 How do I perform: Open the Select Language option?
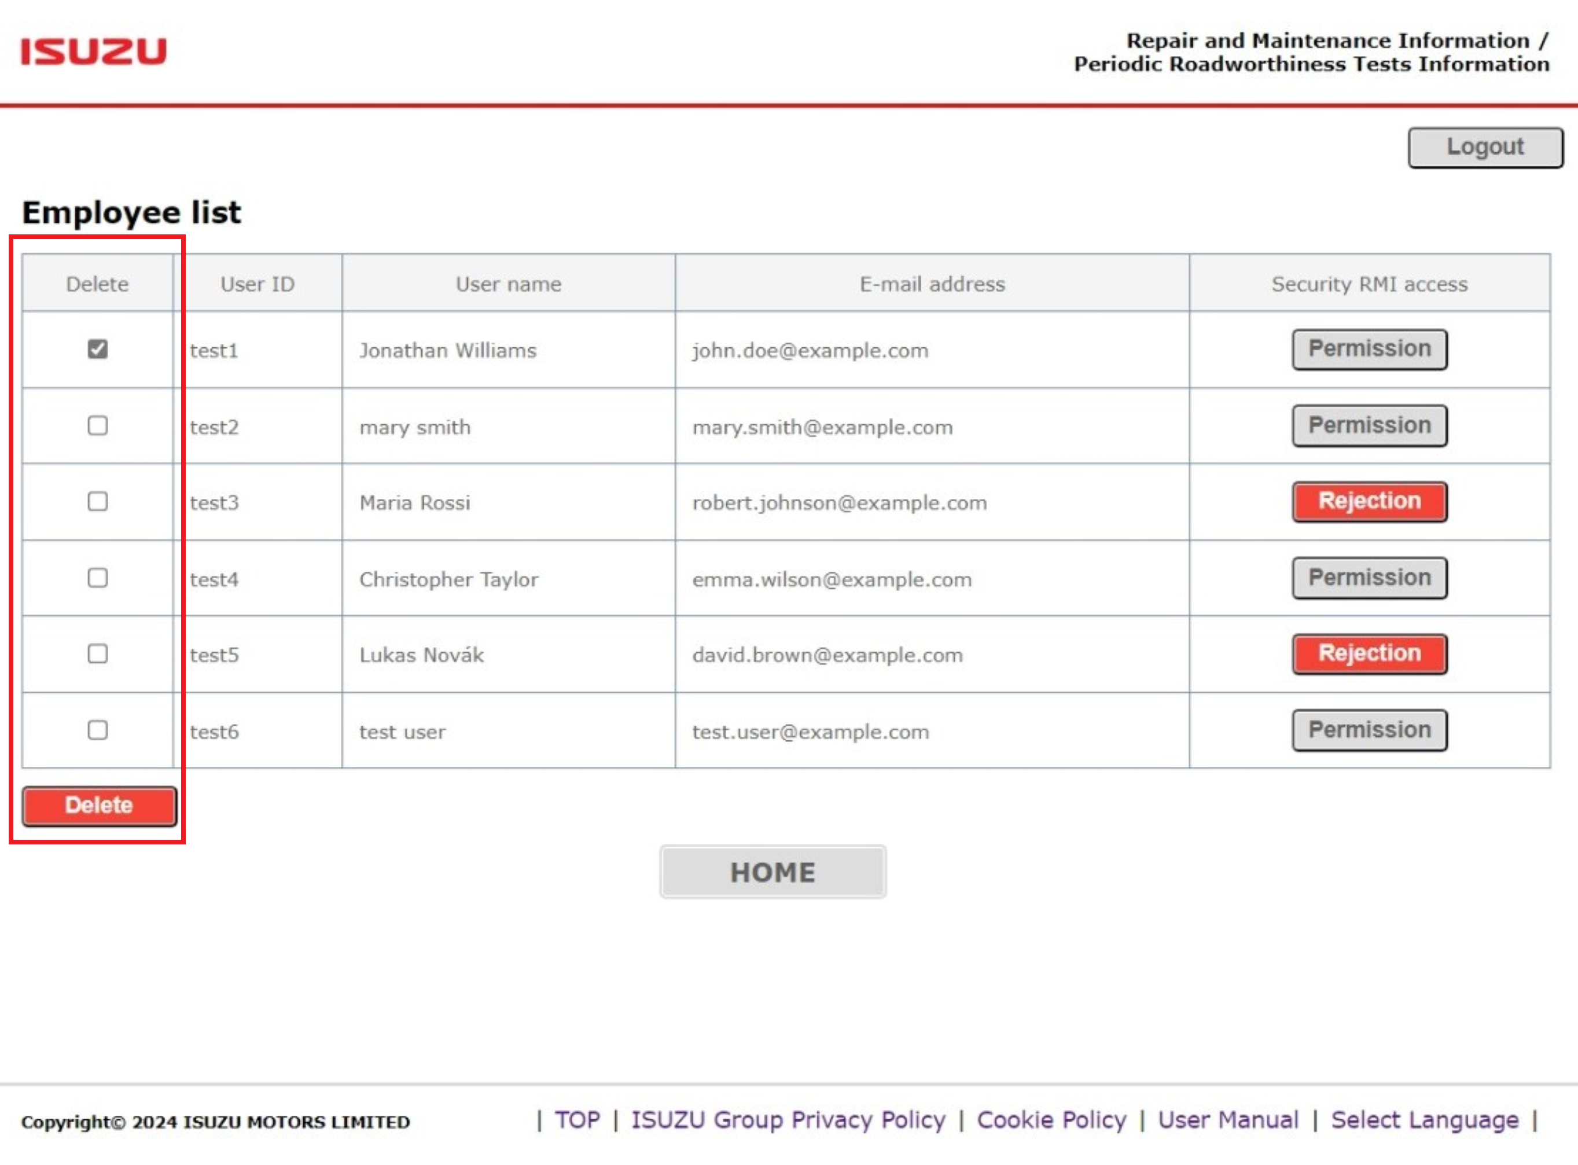1426,1120
